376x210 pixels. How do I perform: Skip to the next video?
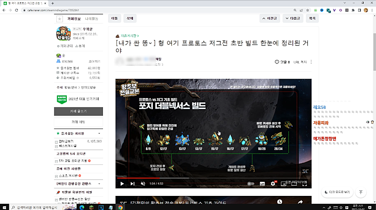coord(133,184)
